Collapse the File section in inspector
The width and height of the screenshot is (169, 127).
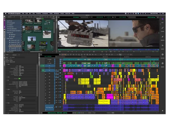click(x=6, y=80)
